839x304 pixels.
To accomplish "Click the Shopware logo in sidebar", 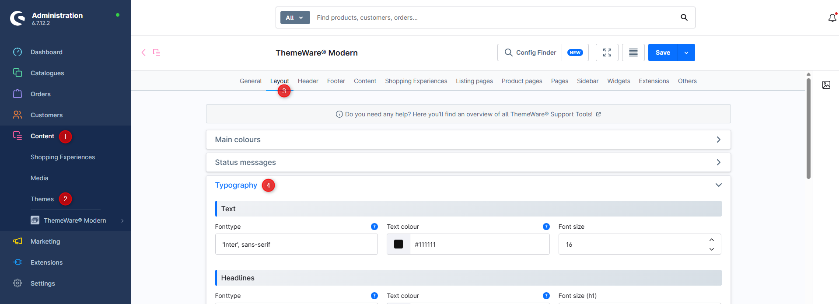I will pos(17,18).
